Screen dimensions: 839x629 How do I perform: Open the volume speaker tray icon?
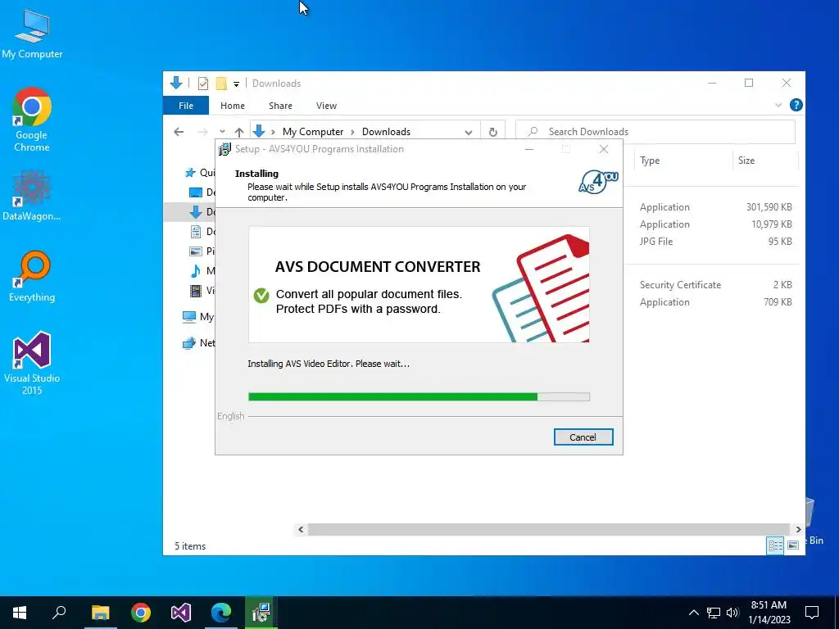click(732, 613)
